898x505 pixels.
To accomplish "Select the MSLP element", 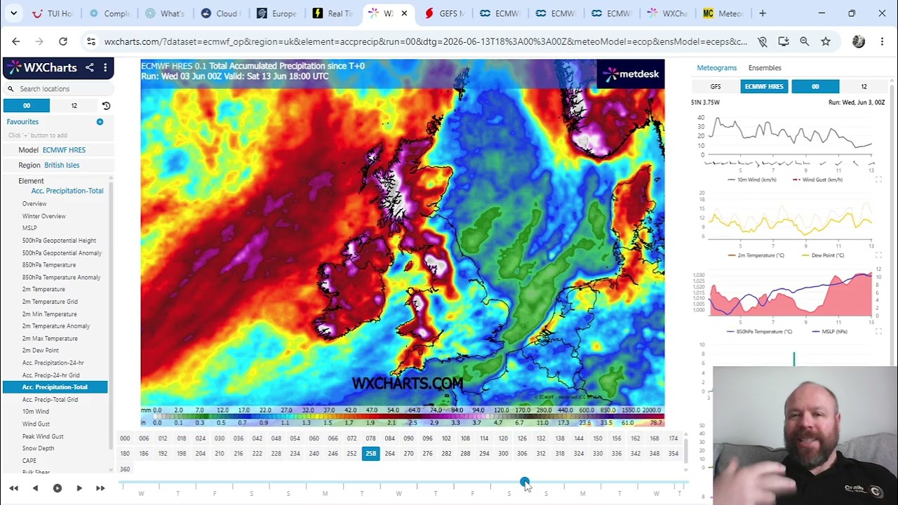I will (29, 228).
